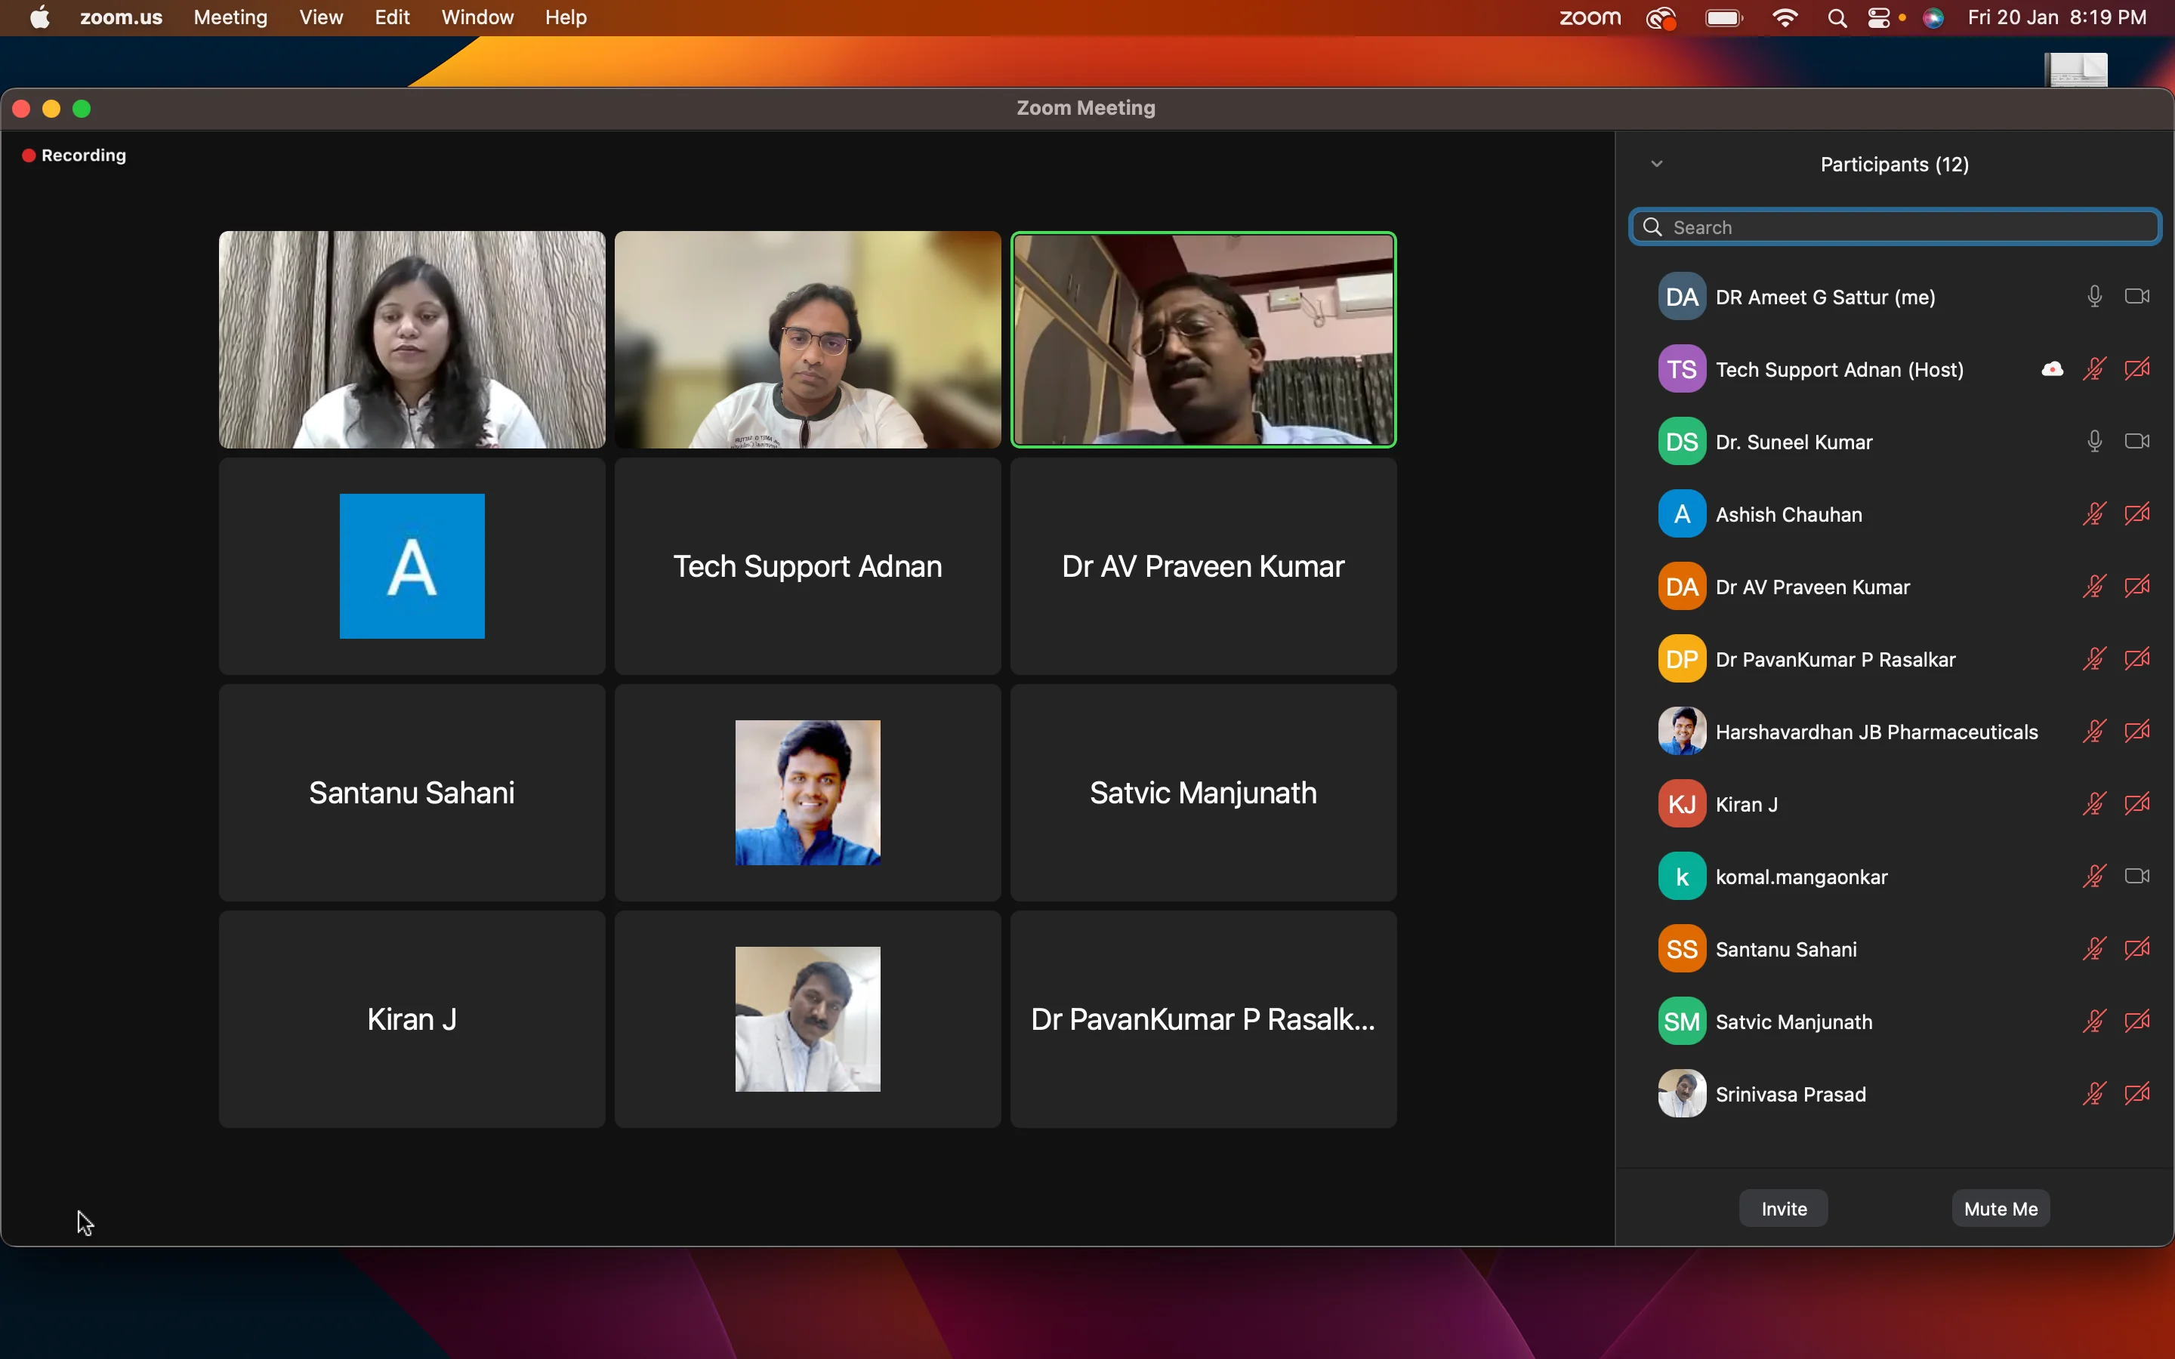Click camera icon for DR Ameet G Sattur
The width and height of the screenshot is (2175, 1359).
tap(2136, 297)
